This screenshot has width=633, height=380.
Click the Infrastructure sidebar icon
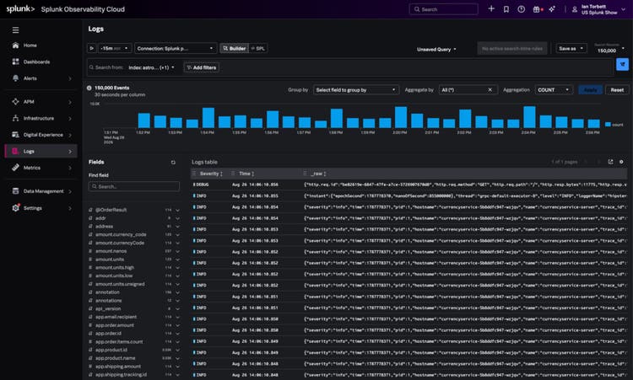(x=15, y=118)
